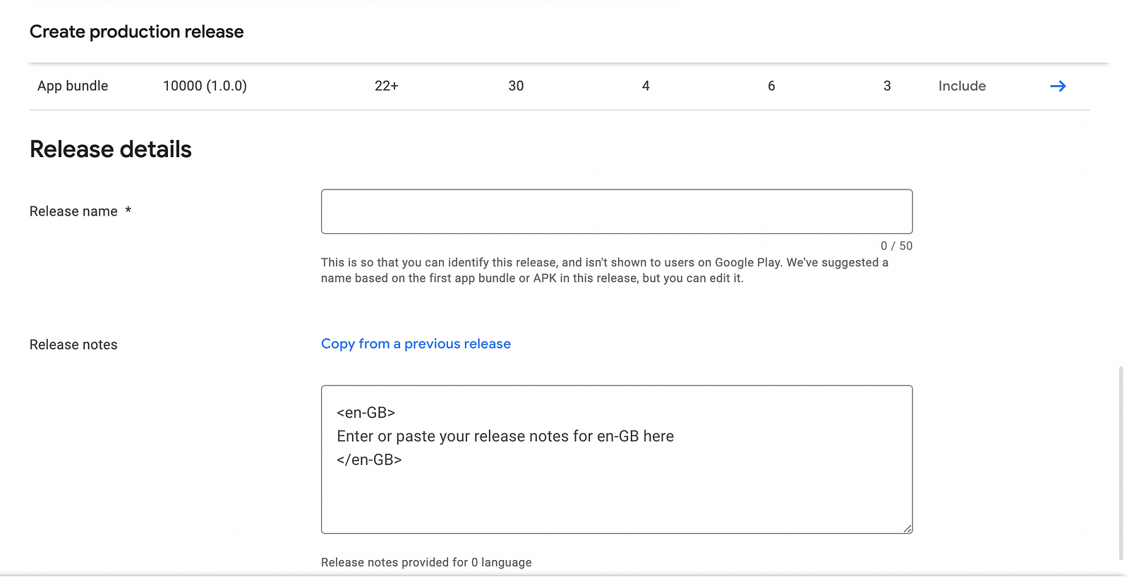Click the page vertical scrollbar
1129x577 pixels.
[1121, 463]
